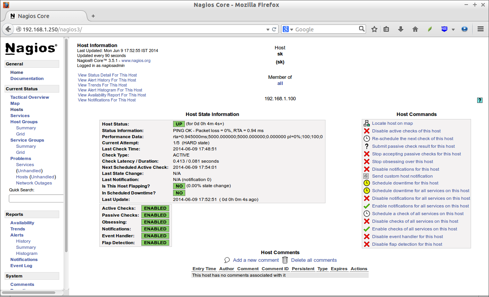Open Service Groups Grid link

(20, 152)
